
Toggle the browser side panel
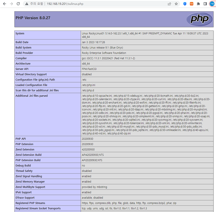(x=205, y=4)
